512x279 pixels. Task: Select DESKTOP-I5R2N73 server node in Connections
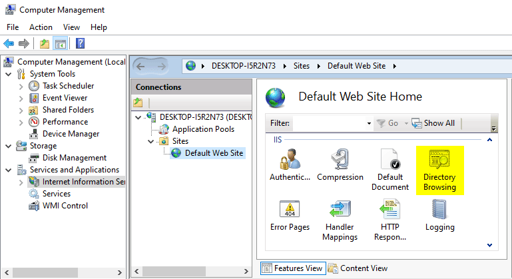coord(205,117)
